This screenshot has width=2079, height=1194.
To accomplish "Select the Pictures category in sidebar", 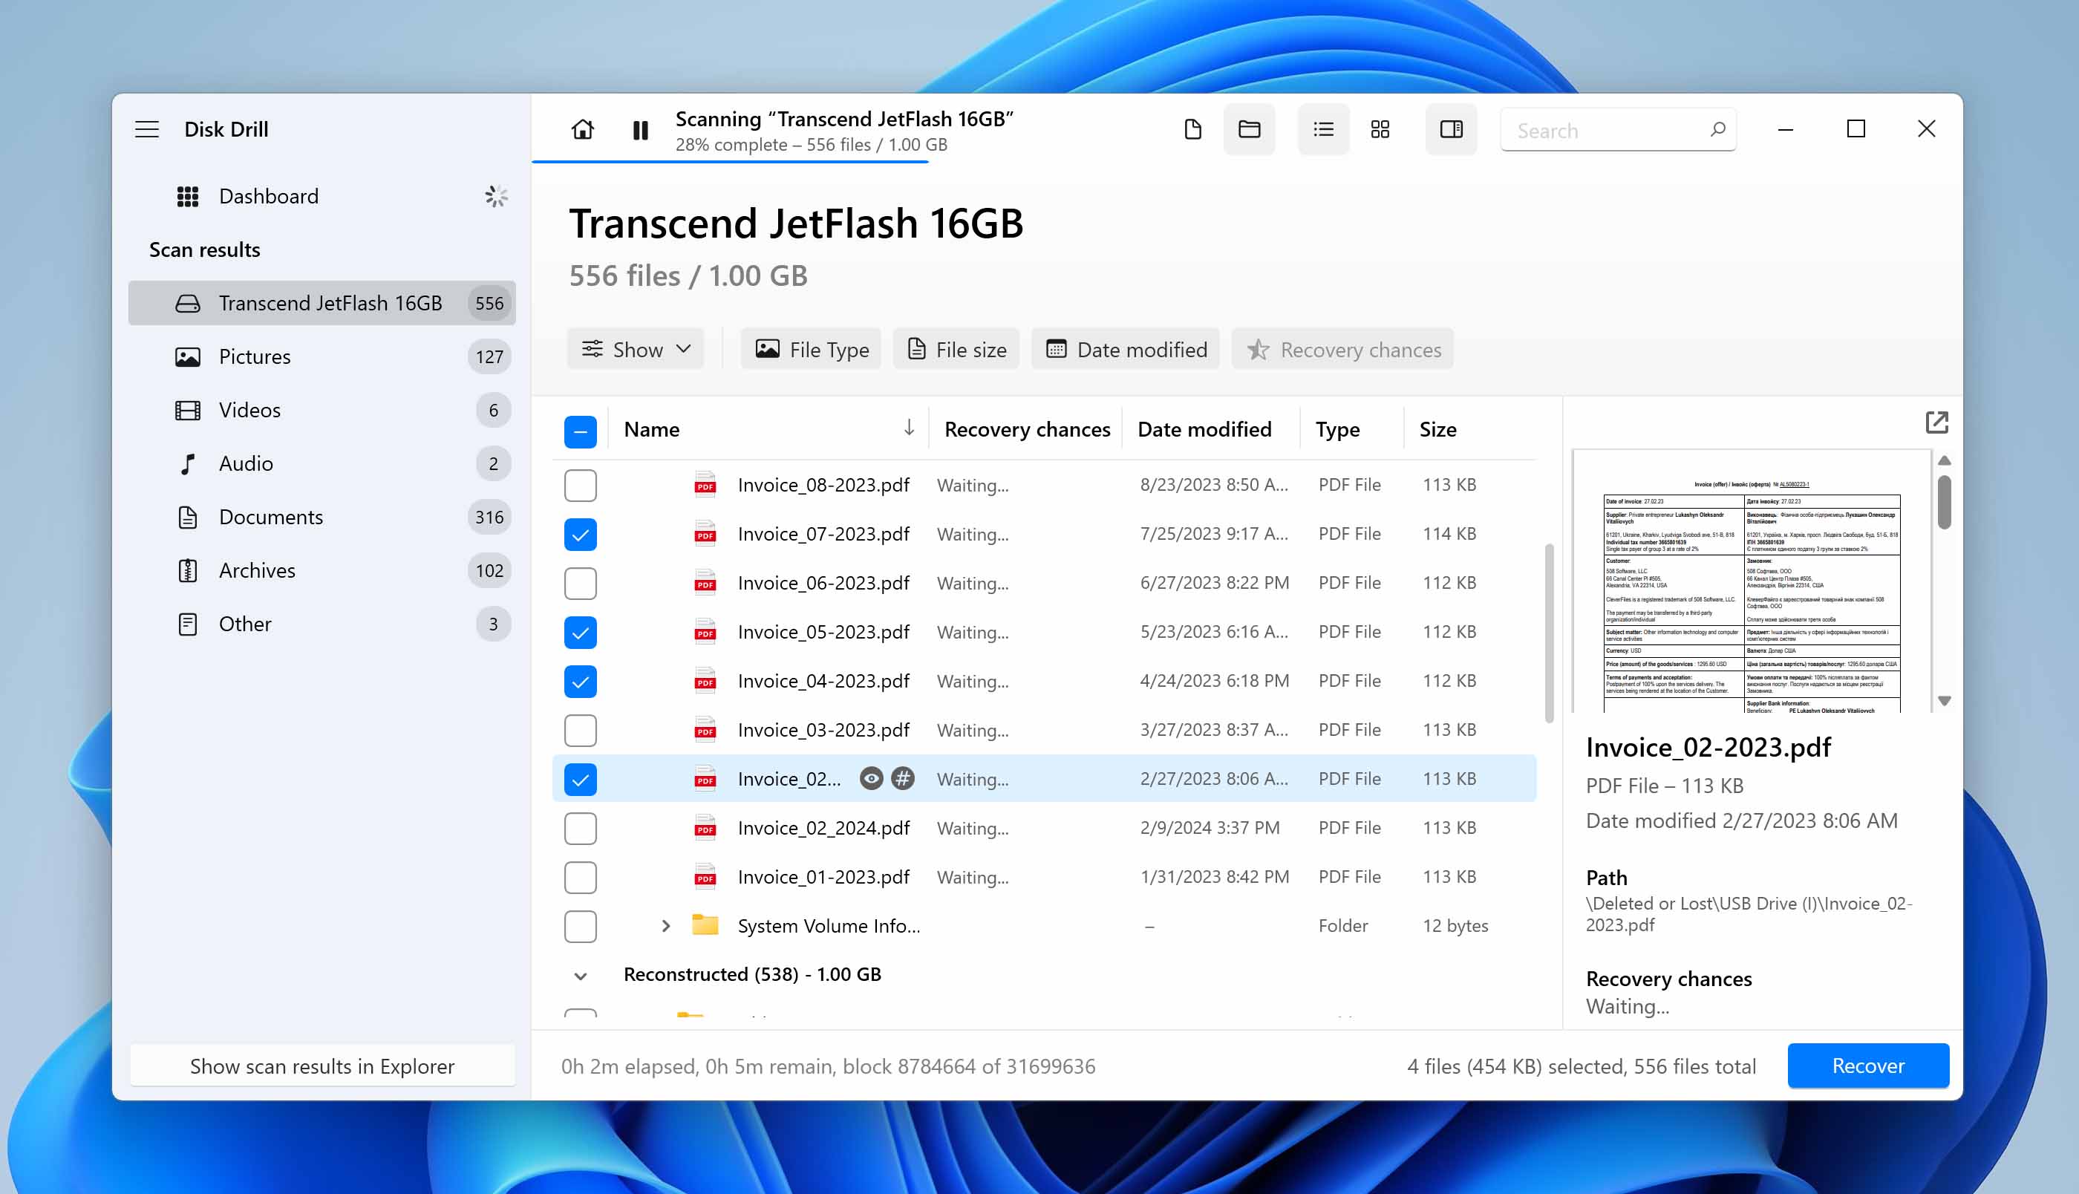I will coord(254,356).
